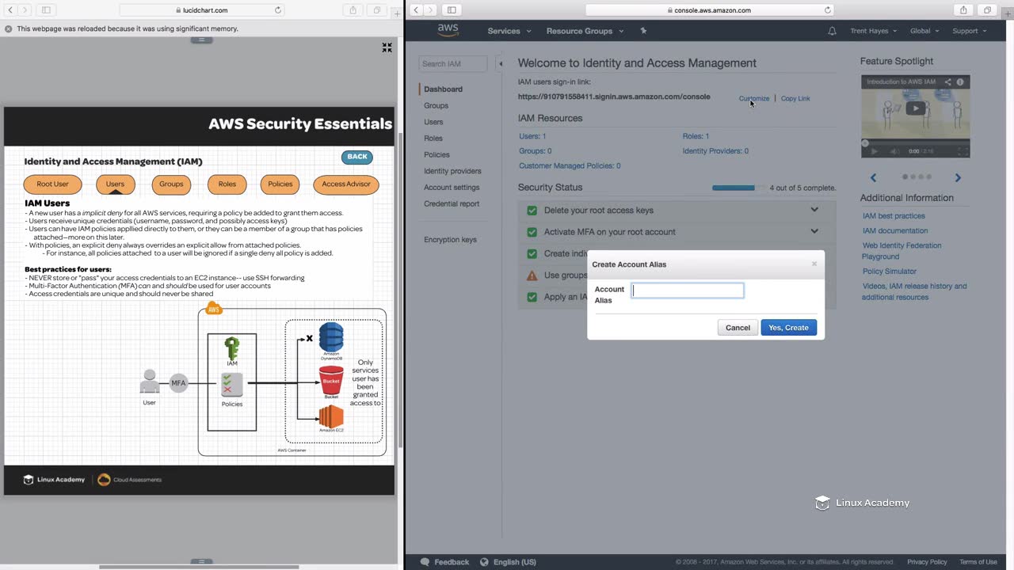Go back in the Lucidchart Safari window

pos(10,10)
